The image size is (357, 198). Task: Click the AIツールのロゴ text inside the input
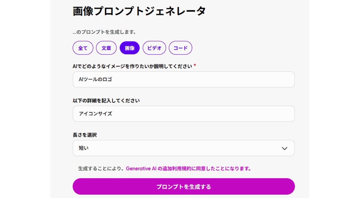95,79
